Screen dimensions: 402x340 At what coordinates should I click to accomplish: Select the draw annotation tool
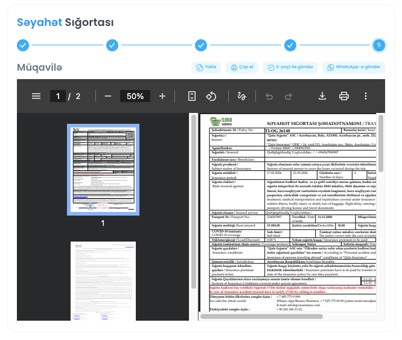tap(242, 96)
